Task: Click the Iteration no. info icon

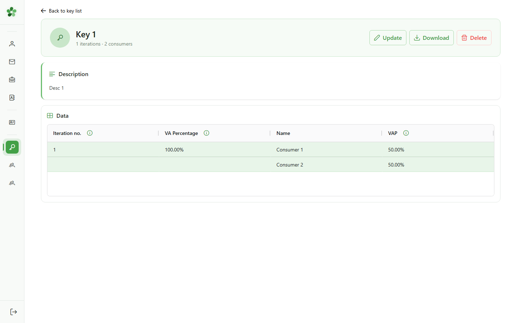Action: tap(90, 133)
